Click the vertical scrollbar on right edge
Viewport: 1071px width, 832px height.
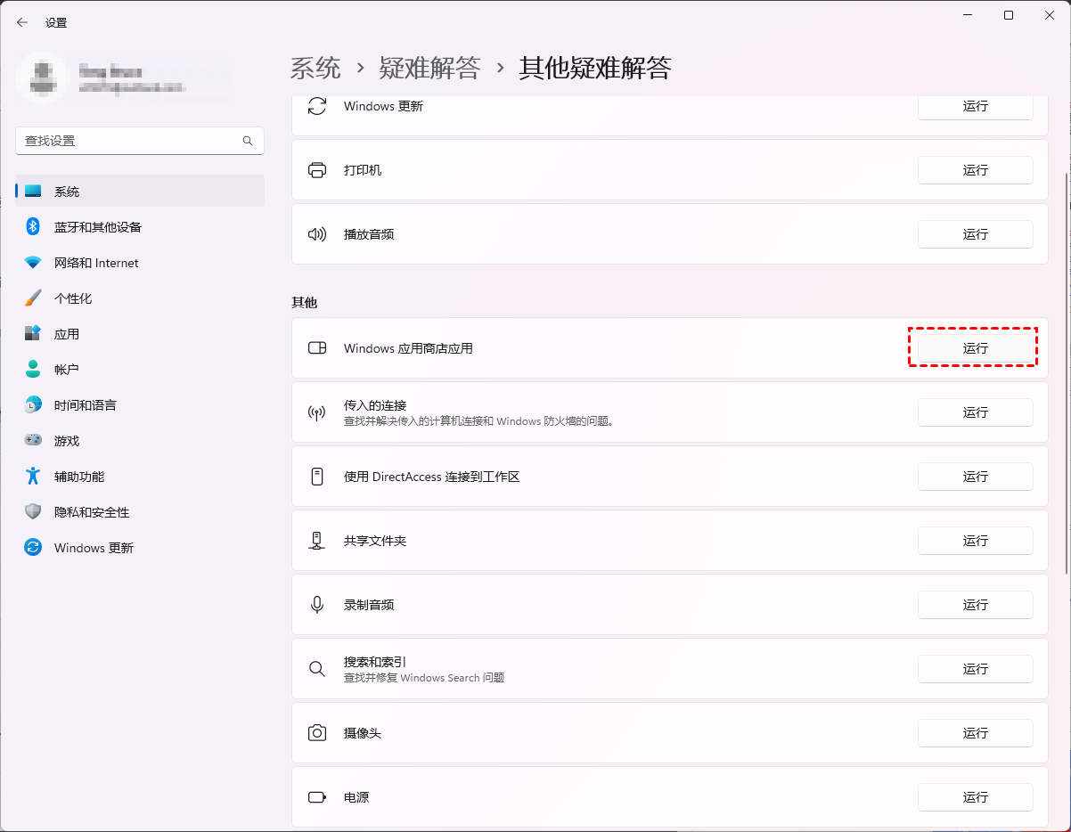pos(1066,374)
